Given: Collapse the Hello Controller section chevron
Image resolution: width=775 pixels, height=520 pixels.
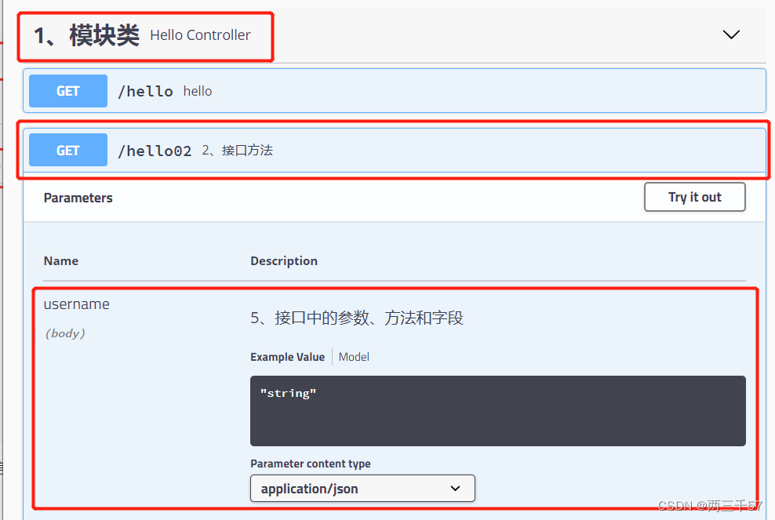Looking at the screenshot, I should pos(731,35).
